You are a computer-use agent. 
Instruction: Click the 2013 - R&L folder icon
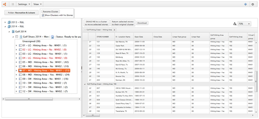tap(9, 22)
